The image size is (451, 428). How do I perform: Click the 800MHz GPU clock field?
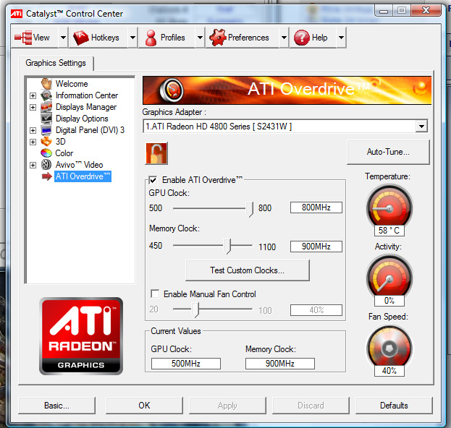[316, 207]
